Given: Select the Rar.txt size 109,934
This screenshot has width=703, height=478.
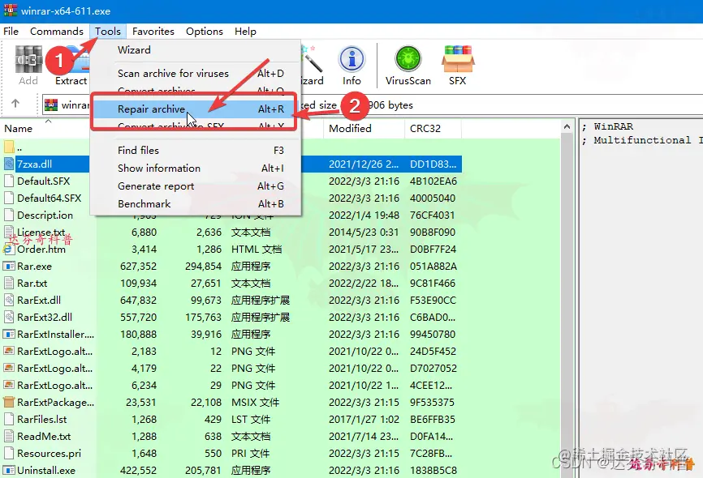Looking at the screenshot, I should coord(138,284).
